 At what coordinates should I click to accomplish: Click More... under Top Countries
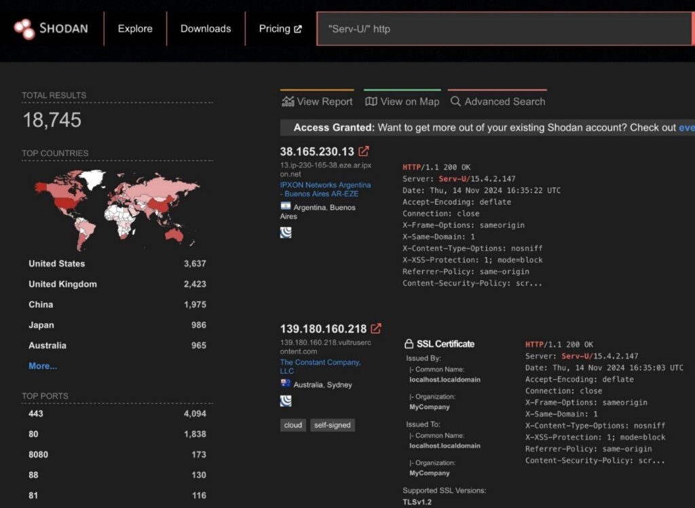point(43,366)
